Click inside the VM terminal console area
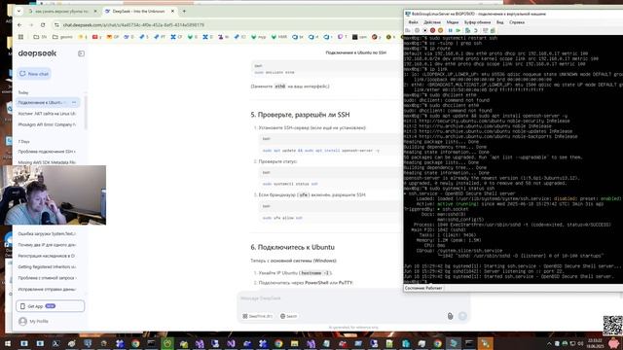The image size is (623, 350). point(513,158)
